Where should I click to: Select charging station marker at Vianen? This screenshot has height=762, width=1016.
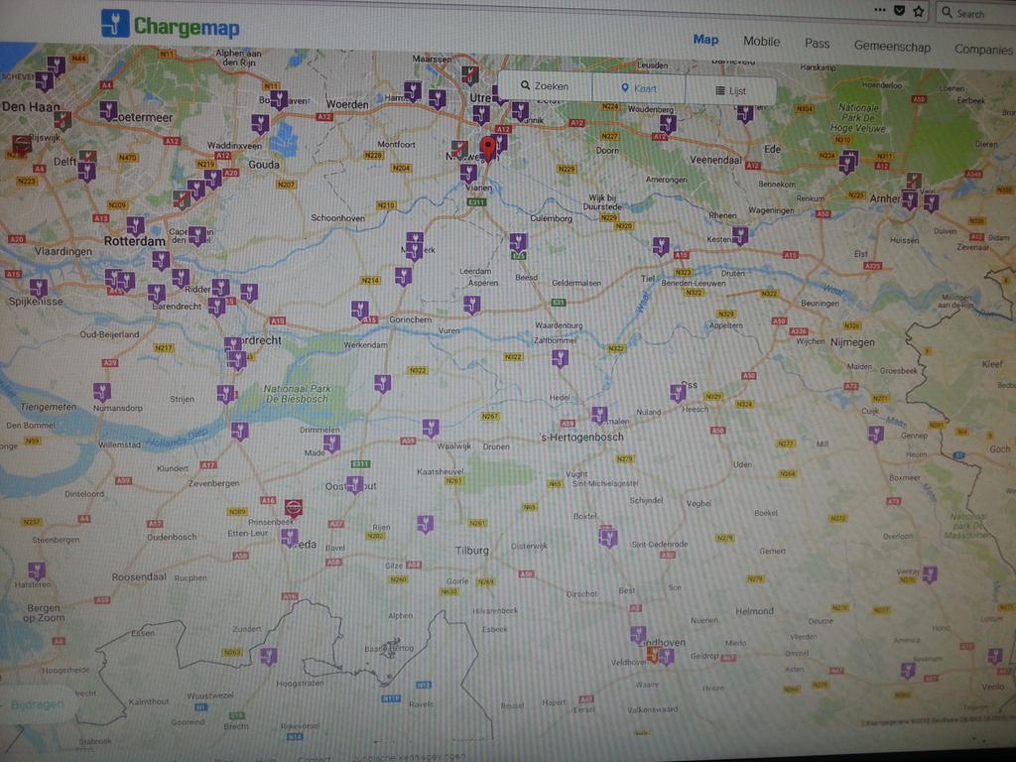[468, 173]
